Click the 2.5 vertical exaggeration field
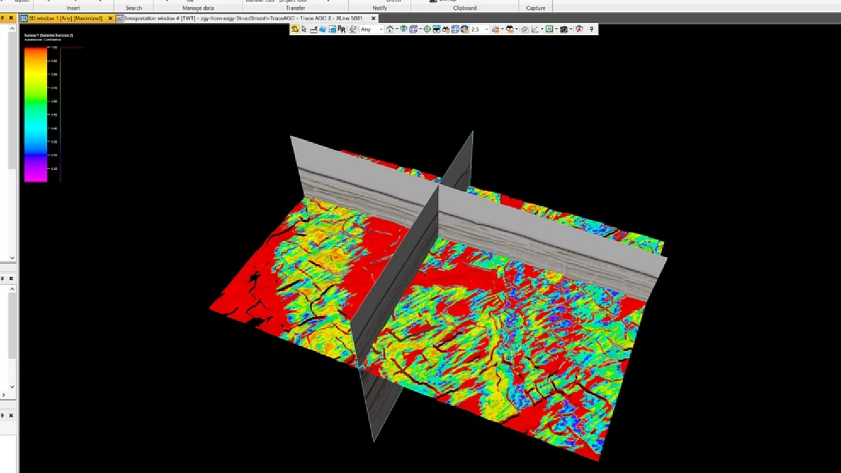Screen dimensions: 841x473 [x=478, y=29]
